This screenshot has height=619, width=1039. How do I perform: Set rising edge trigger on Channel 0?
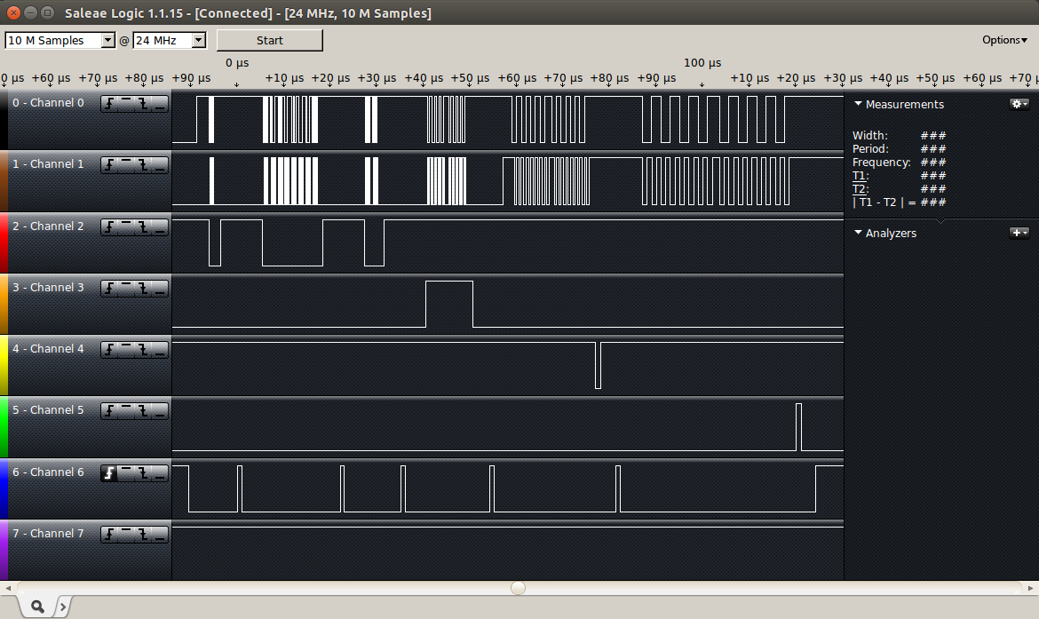109,103
